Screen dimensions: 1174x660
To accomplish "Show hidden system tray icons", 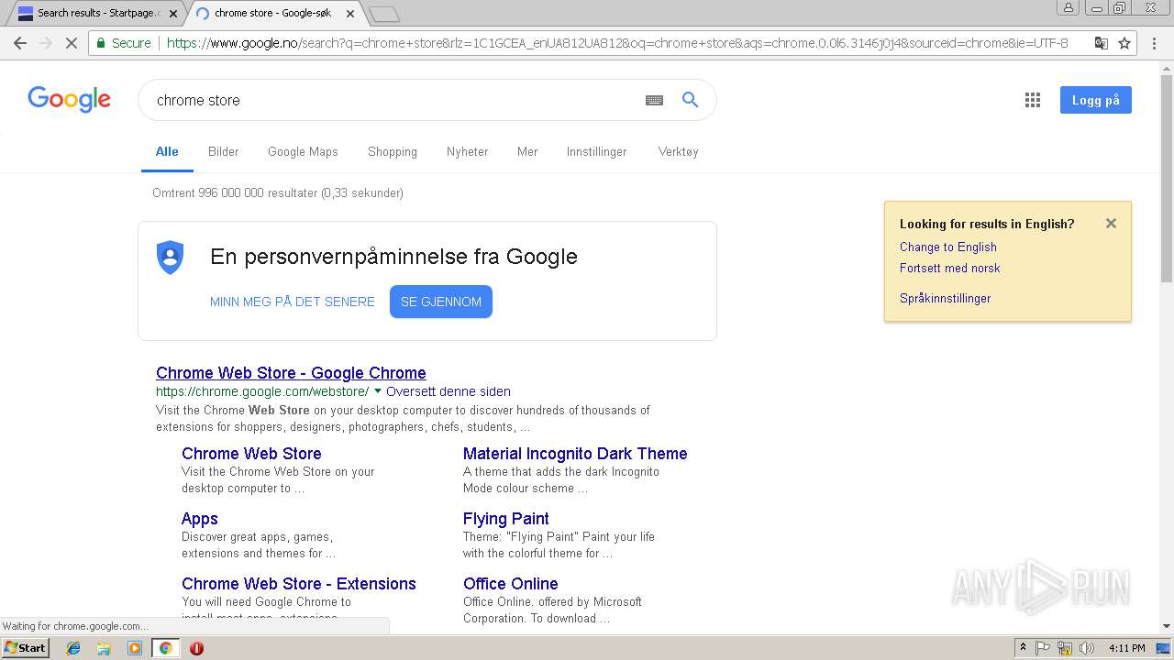I will click(1023, 647).
